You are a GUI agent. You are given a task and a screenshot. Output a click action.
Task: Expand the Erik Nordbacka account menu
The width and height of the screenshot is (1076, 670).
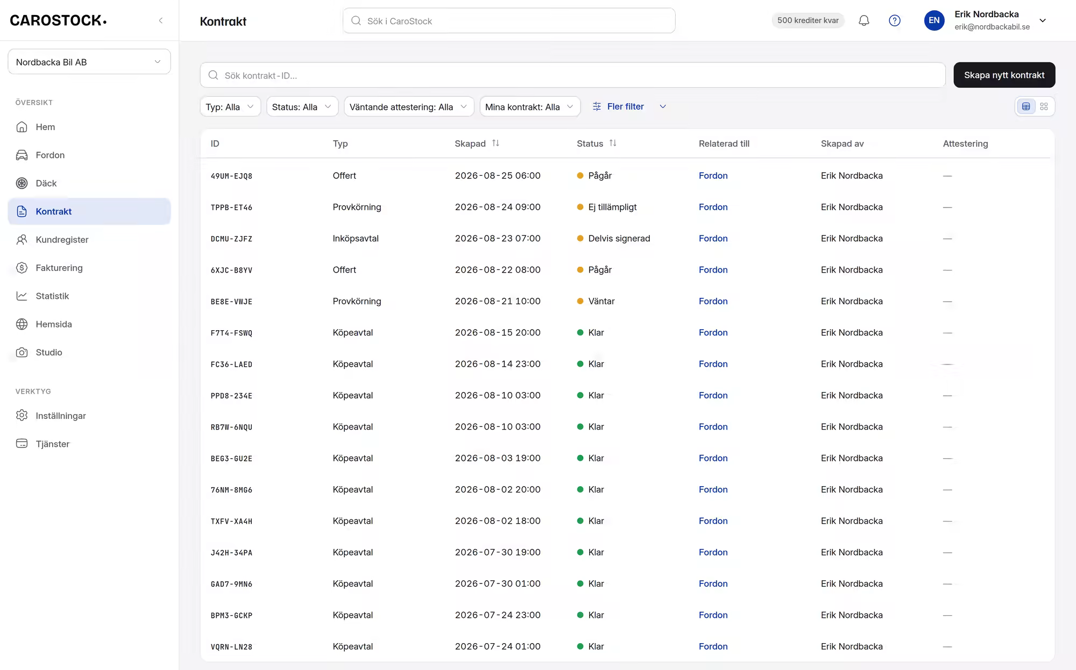[x=1042, y=20]
